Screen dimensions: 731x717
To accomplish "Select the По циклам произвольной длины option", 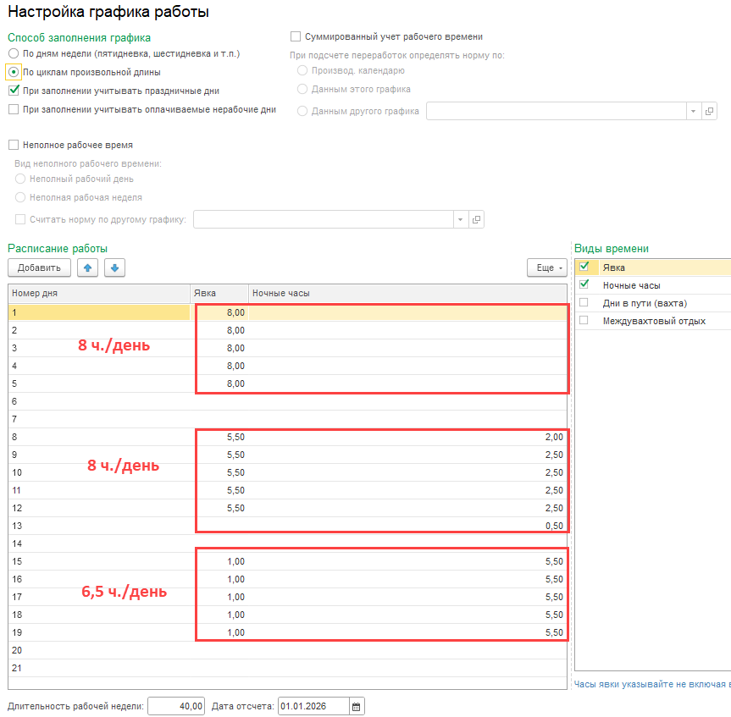I will (x=14, y=72).
